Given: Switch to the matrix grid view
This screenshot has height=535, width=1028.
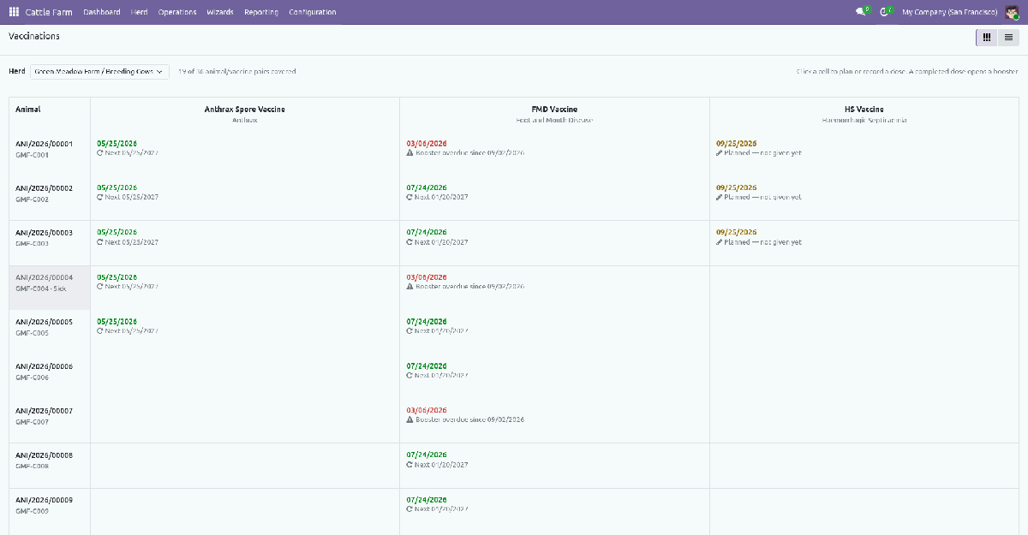Looking at the screenshot, I should (987, 37).
